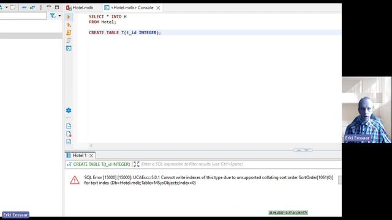392x220 pixels.
Task: Click the CREATE TABLE line in SQL editor
Action: [x=125, y=32]
